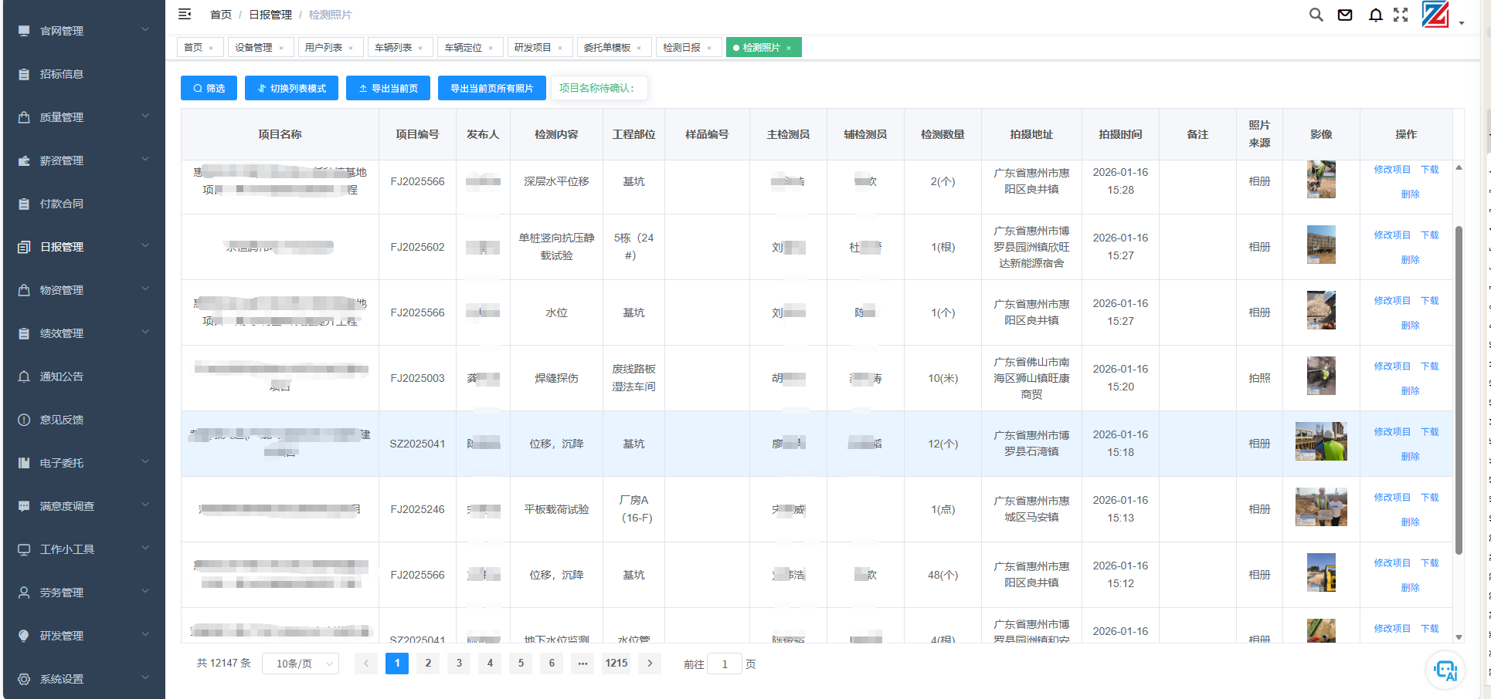Click the user avatar logo in header

(1435, 15)
